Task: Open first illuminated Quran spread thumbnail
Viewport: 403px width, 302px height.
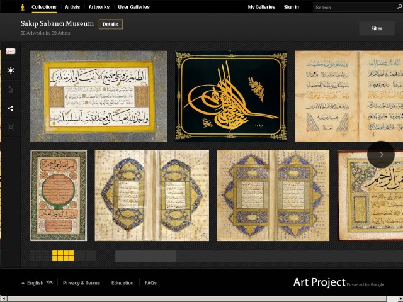Action: pyautogui.click(x=152, y=196)
